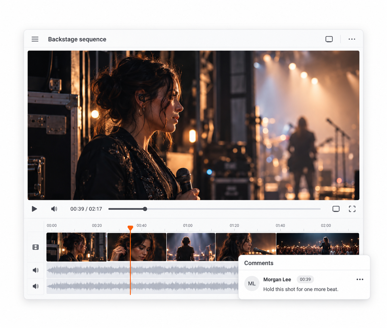Click the 00:39 / 02:17 time display
The image size is (387, 328).
[x=86, y=209]
